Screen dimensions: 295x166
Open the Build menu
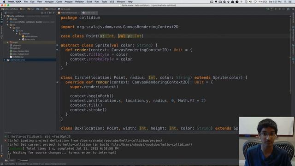coord(89,2)
